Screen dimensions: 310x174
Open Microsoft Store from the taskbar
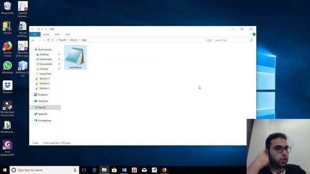pyautogui.click(x=114, y=170)
